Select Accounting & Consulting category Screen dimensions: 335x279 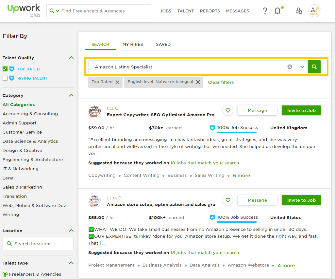[30, 114]
